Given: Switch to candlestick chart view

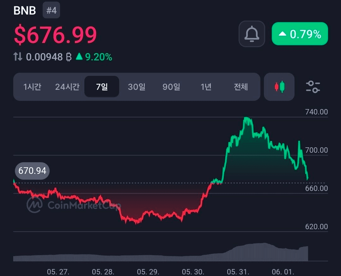Looking at the screenshot, I should [279, 87].
